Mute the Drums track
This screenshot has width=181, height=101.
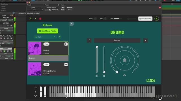[11, 51]
